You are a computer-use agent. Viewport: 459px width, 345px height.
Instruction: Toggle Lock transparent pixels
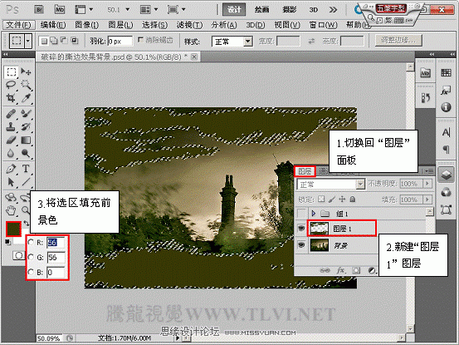[x=321, y=199]
